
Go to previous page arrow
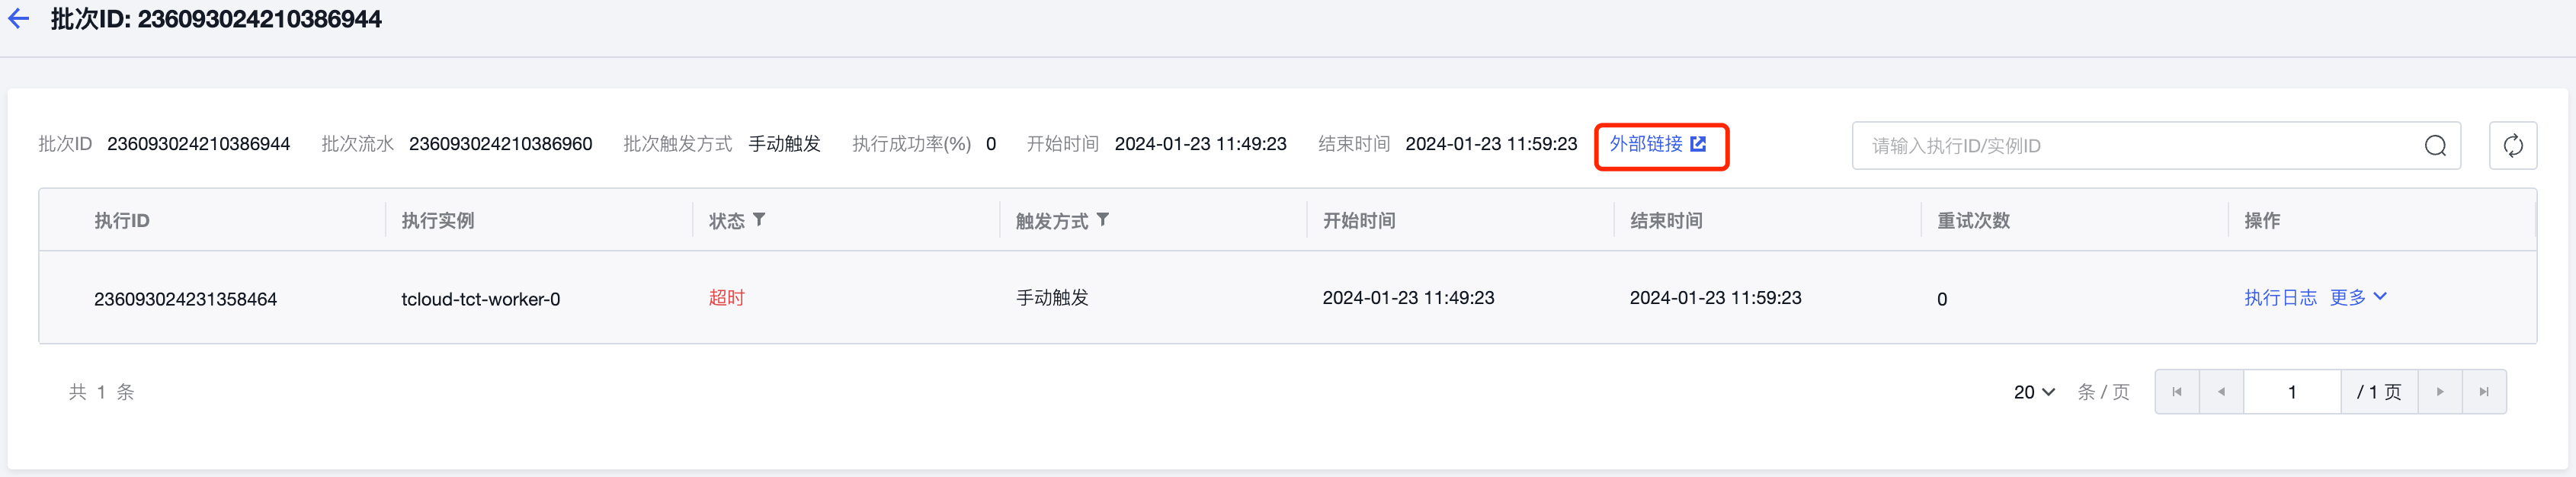click(x=2221, y=392)
